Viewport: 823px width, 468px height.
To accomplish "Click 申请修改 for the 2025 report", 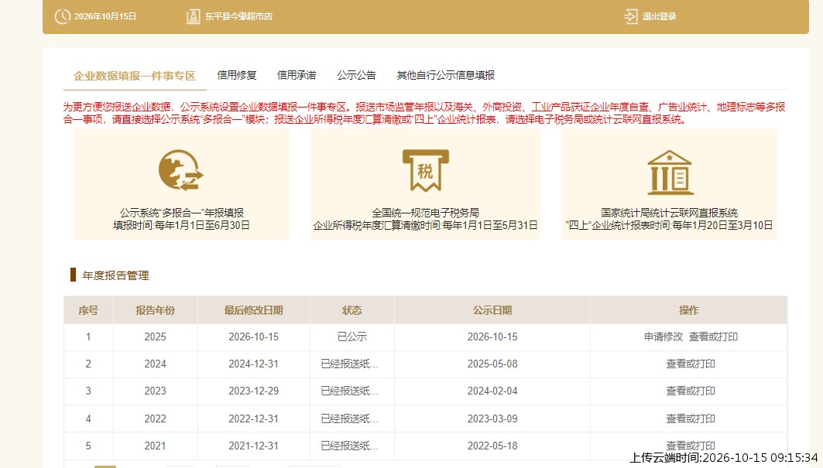I will (x=664, y=336).
